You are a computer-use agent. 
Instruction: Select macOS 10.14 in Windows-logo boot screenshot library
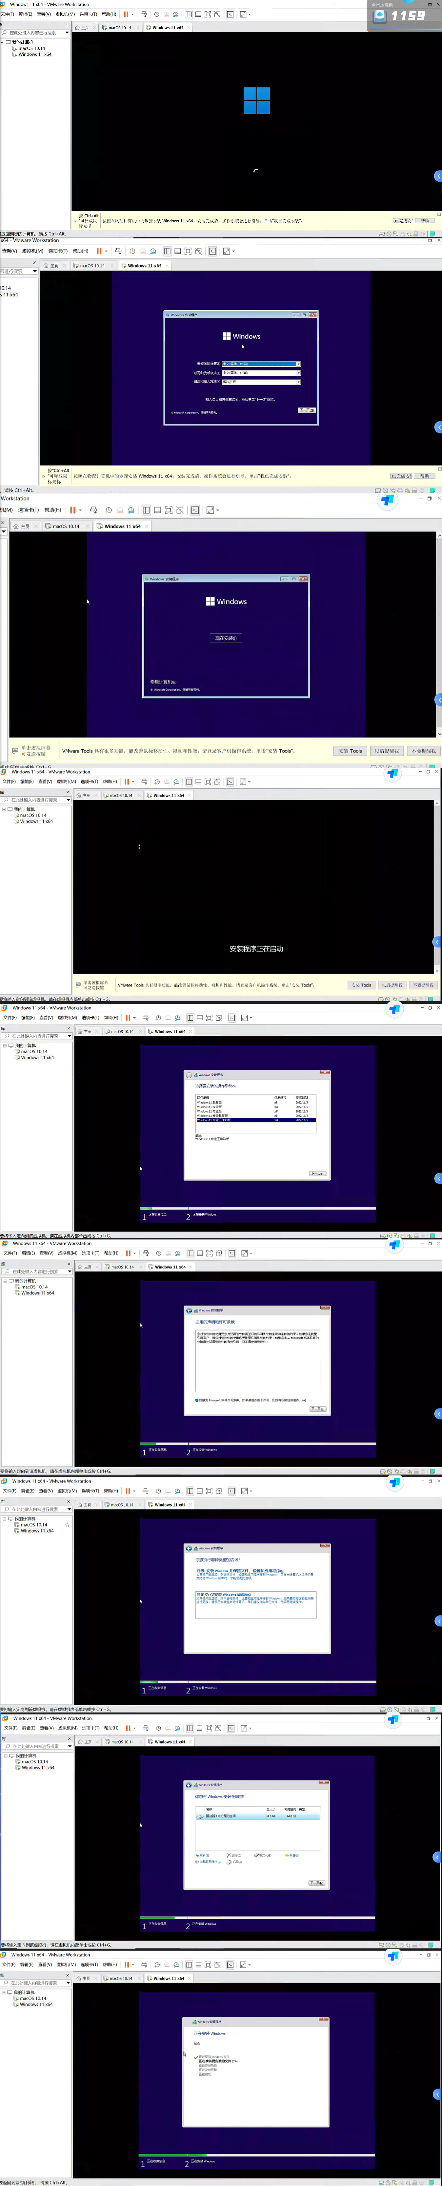(x=31, y=48)
